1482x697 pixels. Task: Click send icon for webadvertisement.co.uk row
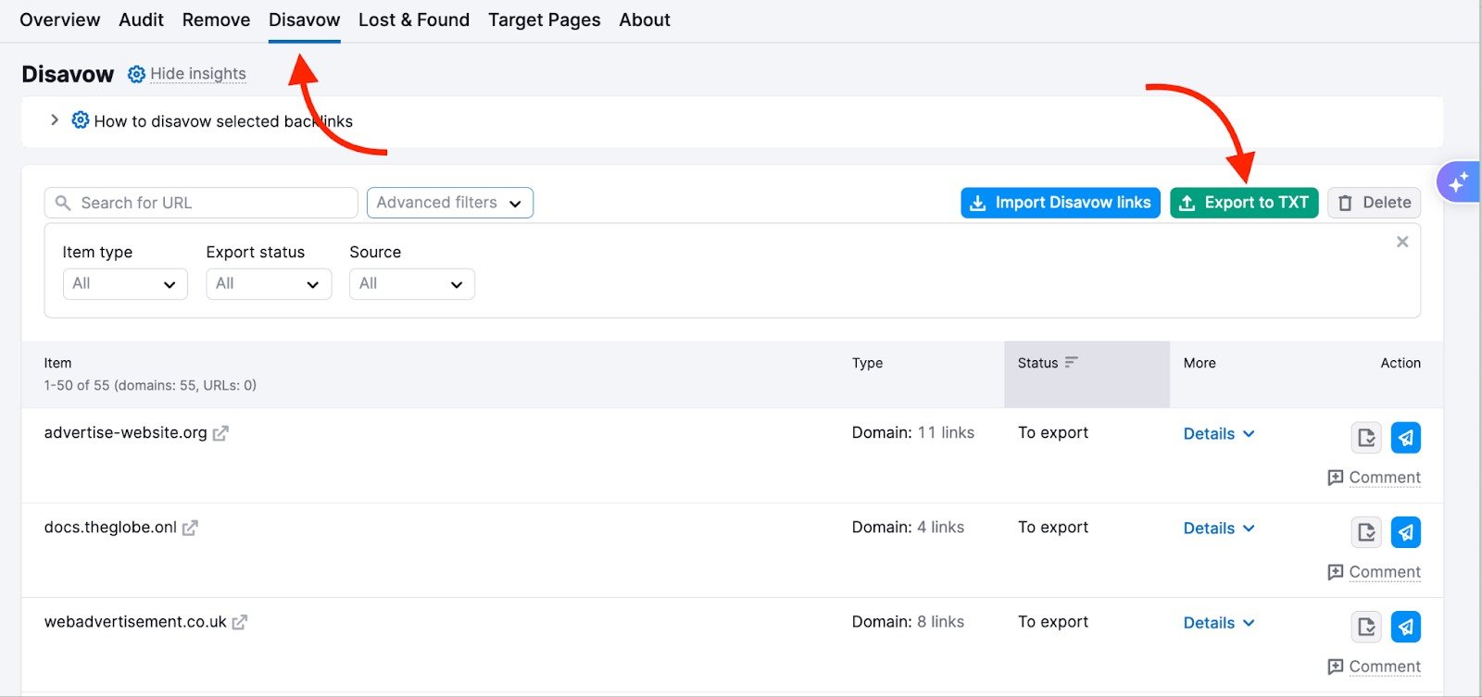pyautogui.click(x=1405, y=627)
